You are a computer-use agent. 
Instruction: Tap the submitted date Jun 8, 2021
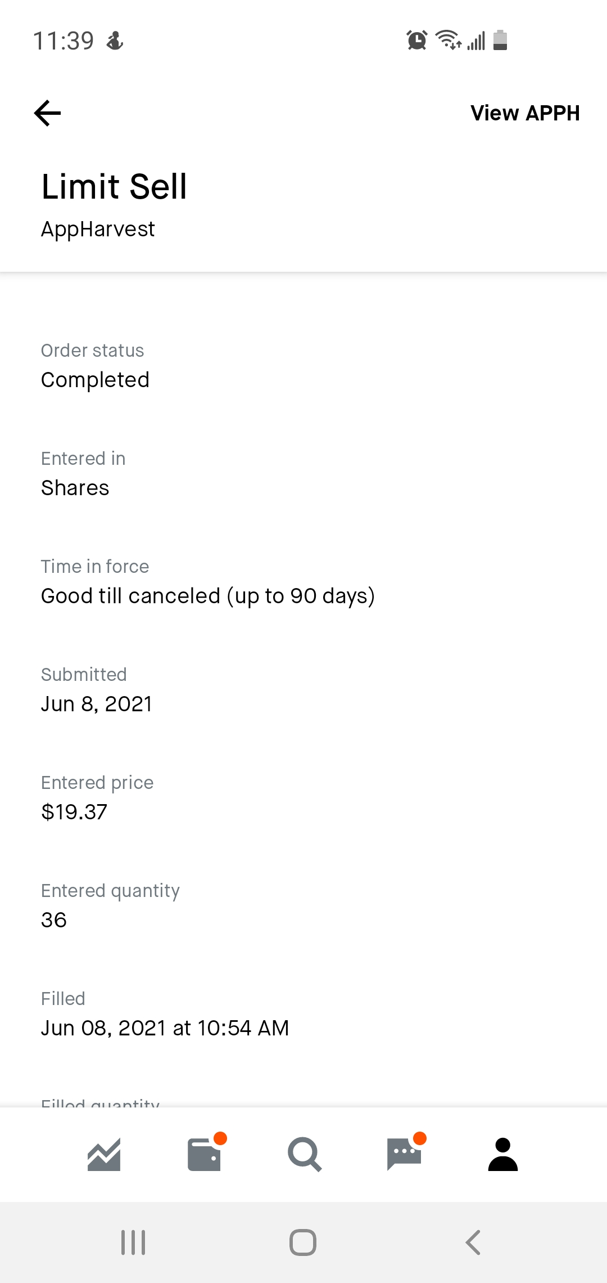pos(97,704)
